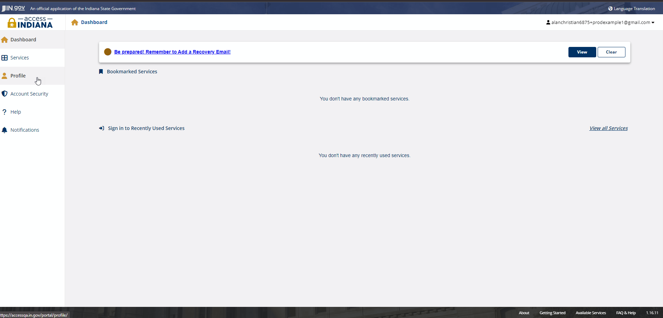Open FAQ & Help footer link

(x=626, y=313)
